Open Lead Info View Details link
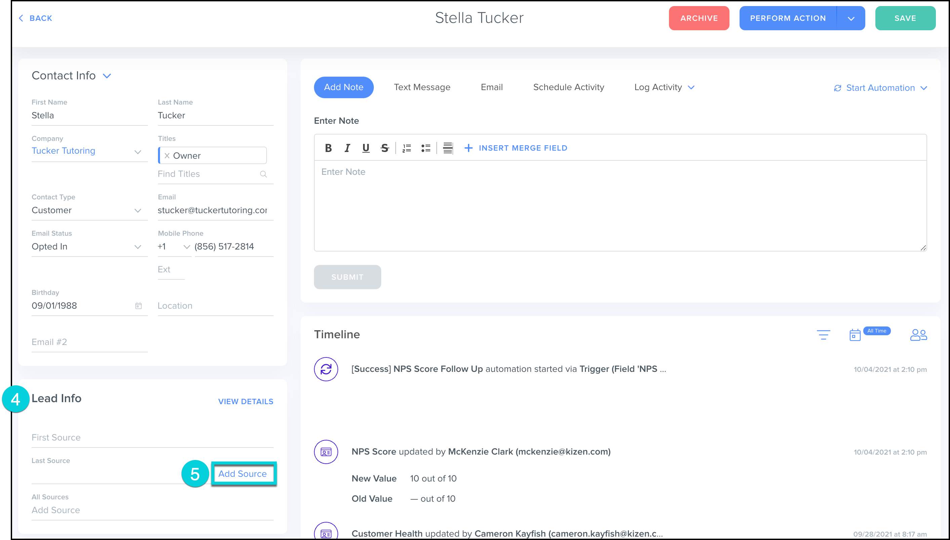 click(x=245, y=401)
